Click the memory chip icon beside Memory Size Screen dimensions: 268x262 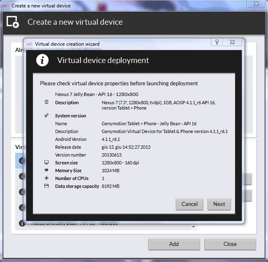[x=47, y=170]
